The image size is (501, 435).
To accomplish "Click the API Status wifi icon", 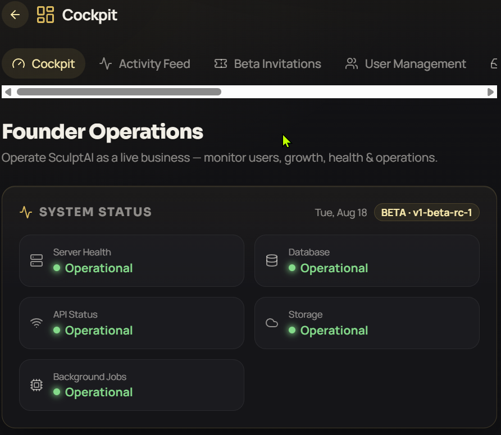I will 37,323.
